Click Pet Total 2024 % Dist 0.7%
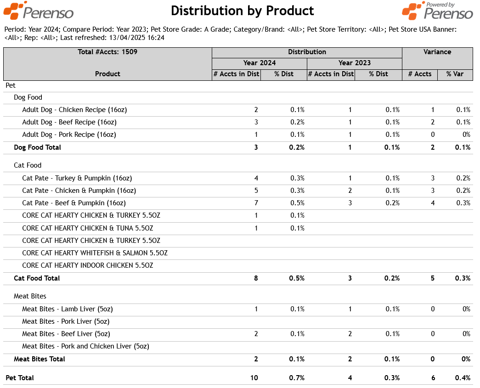This screenshot has width=480, height=388. (x=297, y=378)
